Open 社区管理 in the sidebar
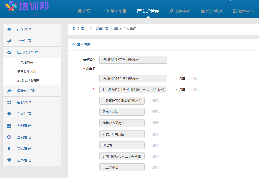The image size is (259, 178). (32, 29)
